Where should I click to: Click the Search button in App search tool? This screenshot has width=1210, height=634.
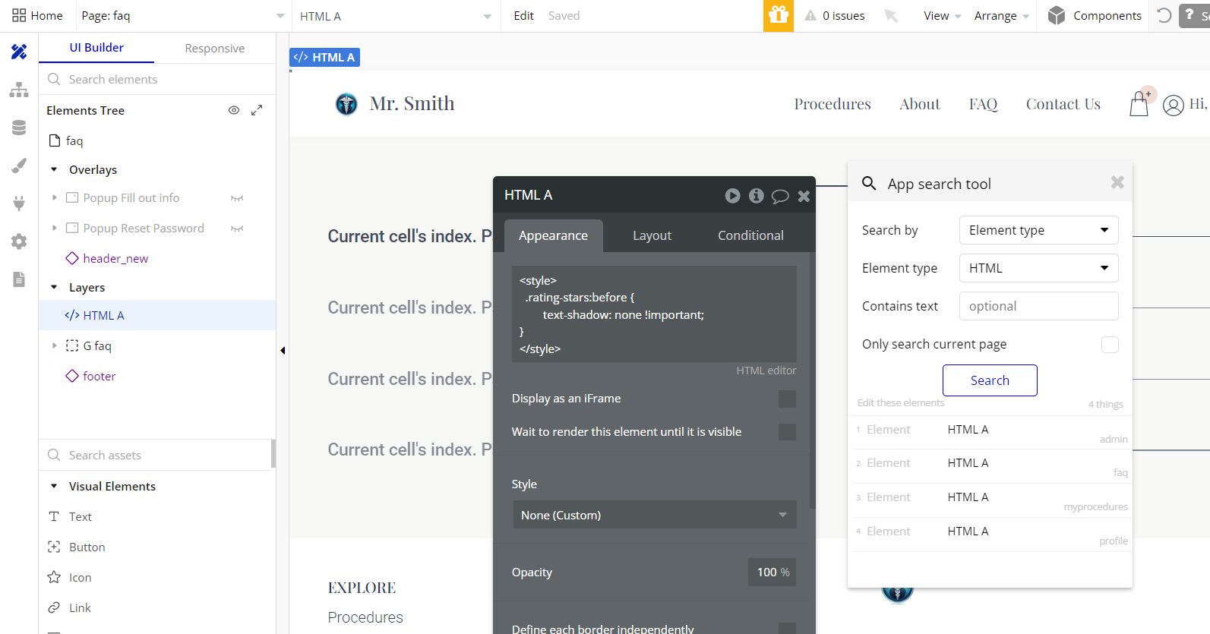(x=990, y=380)
